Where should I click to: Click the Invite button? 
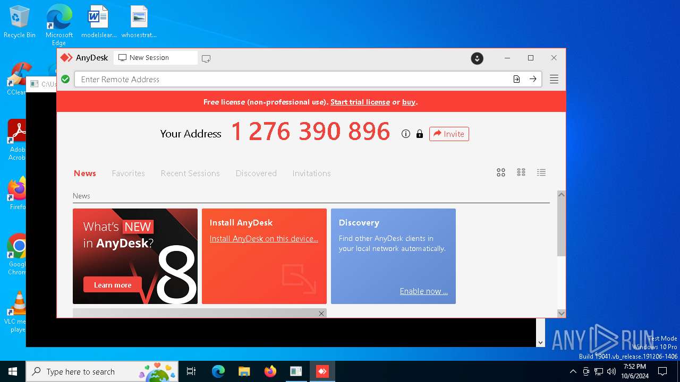[x=449, y=134]
